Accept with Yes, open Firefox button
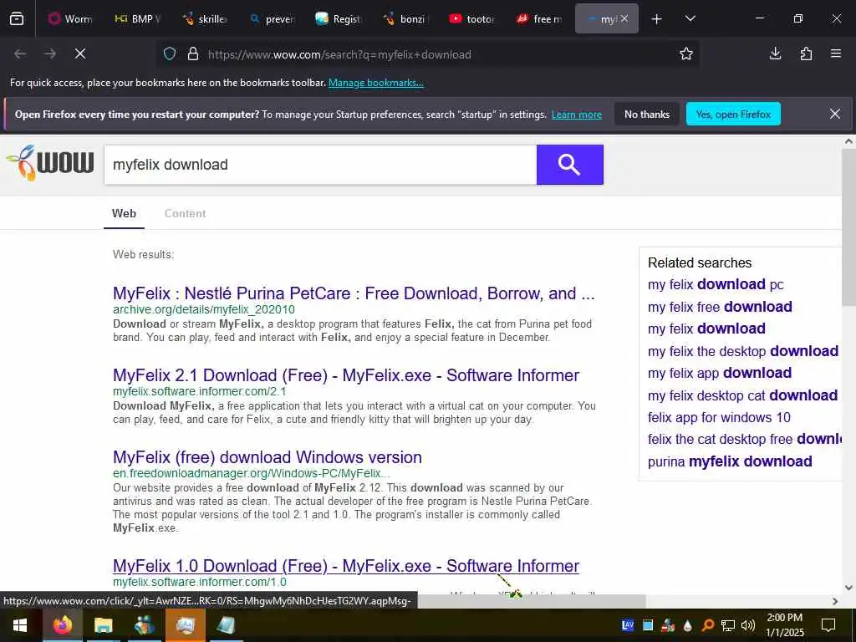 (x=733, y=114)
